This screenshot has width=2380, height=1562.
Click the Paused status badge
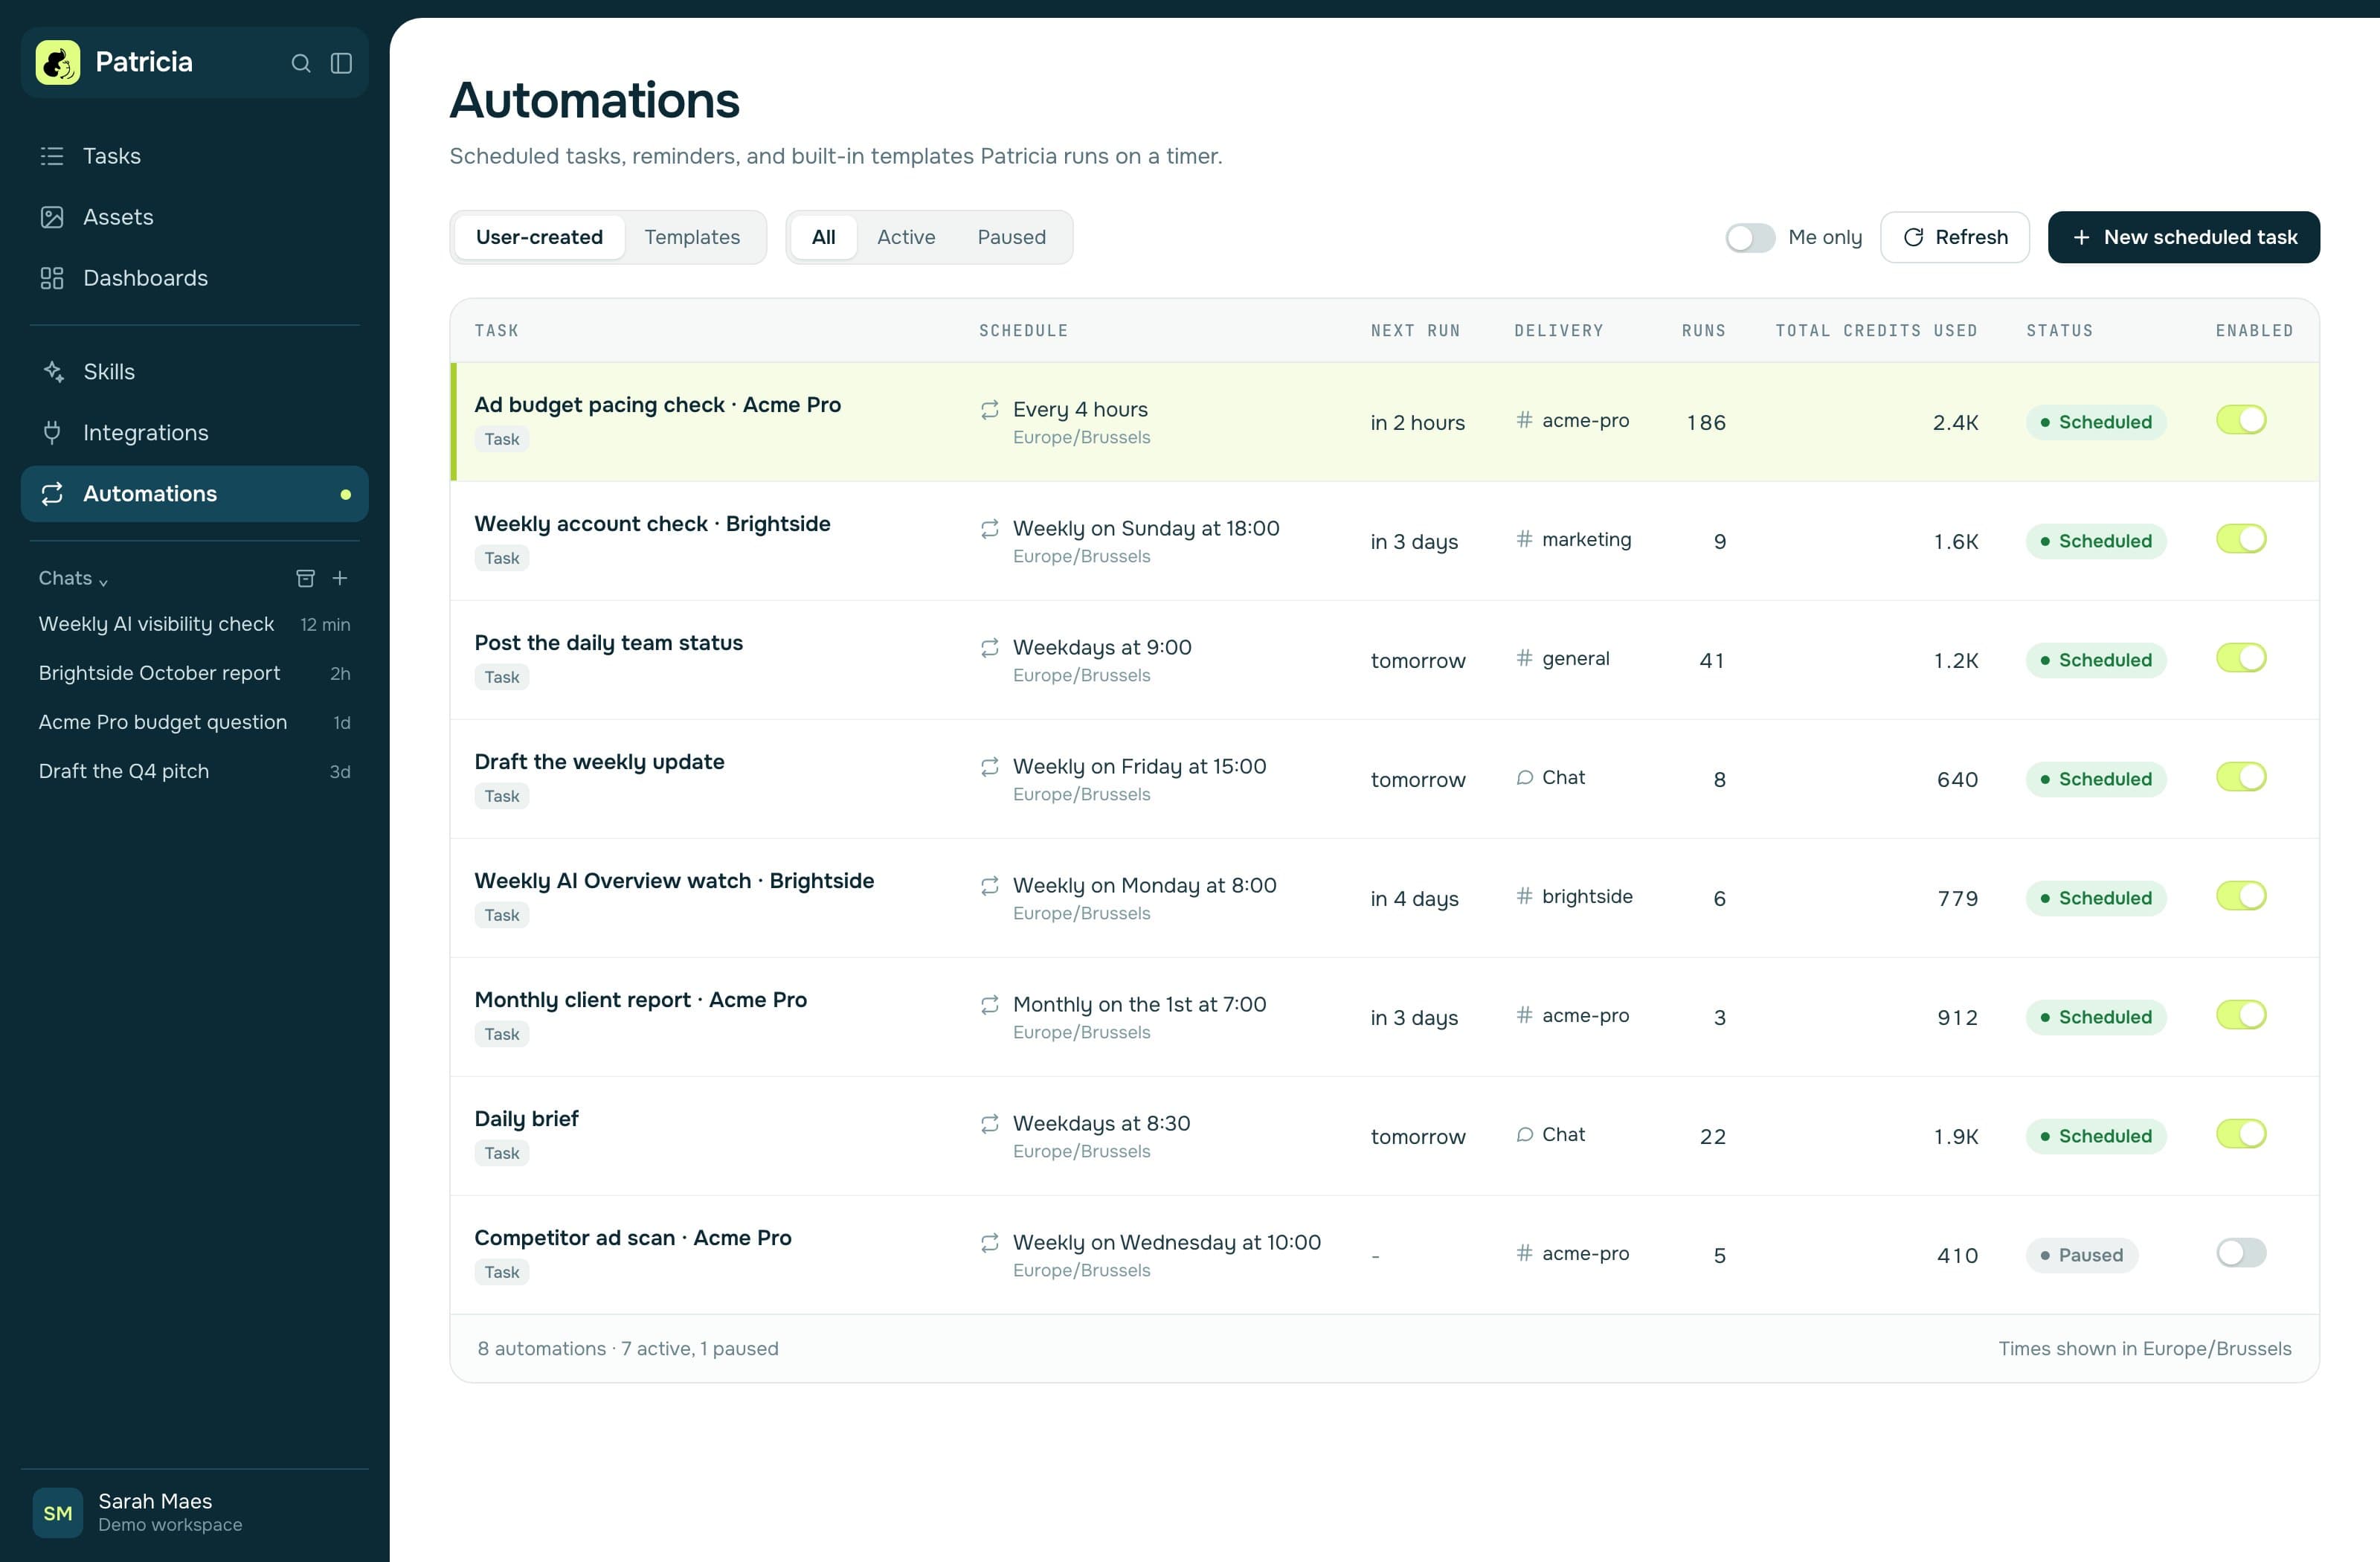2081,1255
